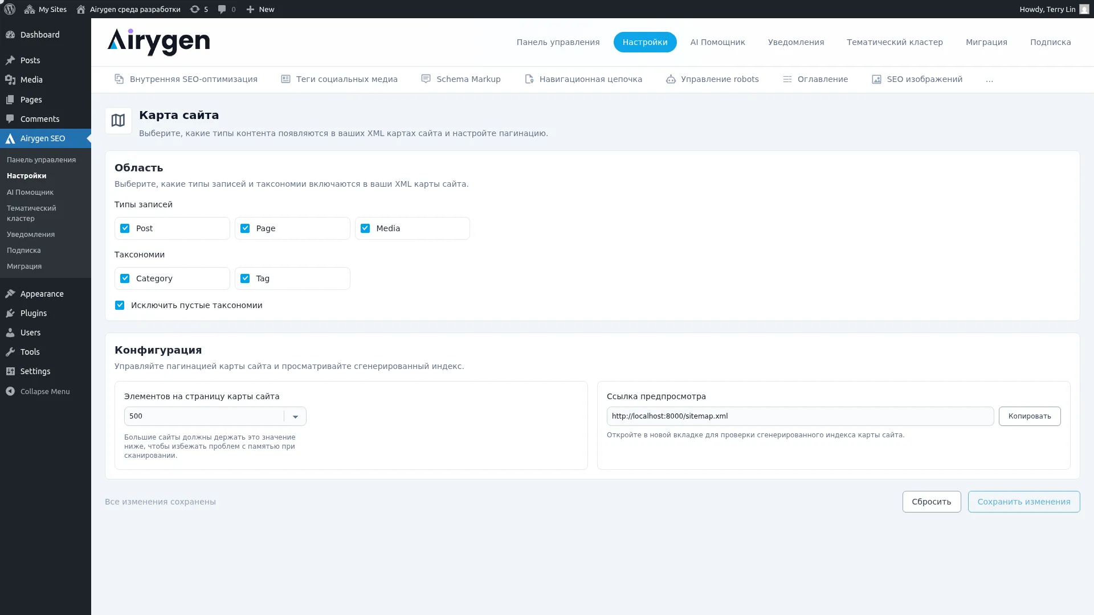1094x615 pixels.
Task: Open the Подписка header tab
Action: tap(1050, 42)
